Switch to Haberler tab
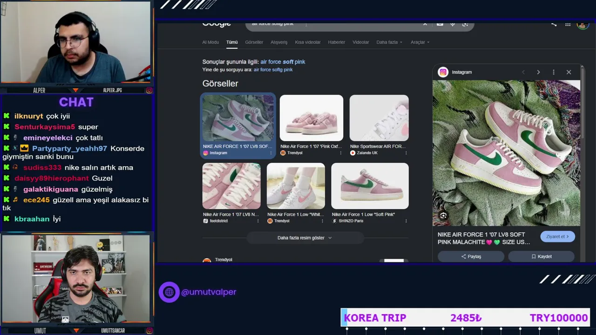This screenshot has height=335, width=596. coord(337,42)
